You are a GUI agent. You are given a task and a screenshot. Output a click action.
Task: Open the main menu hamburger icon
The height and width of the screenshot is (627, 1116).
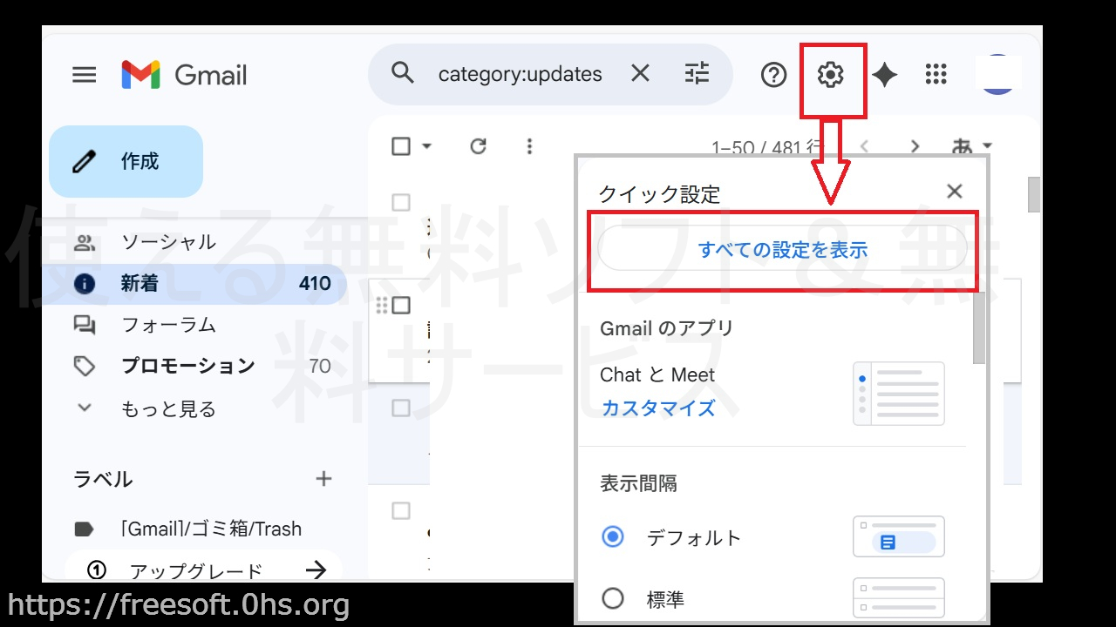84,75
